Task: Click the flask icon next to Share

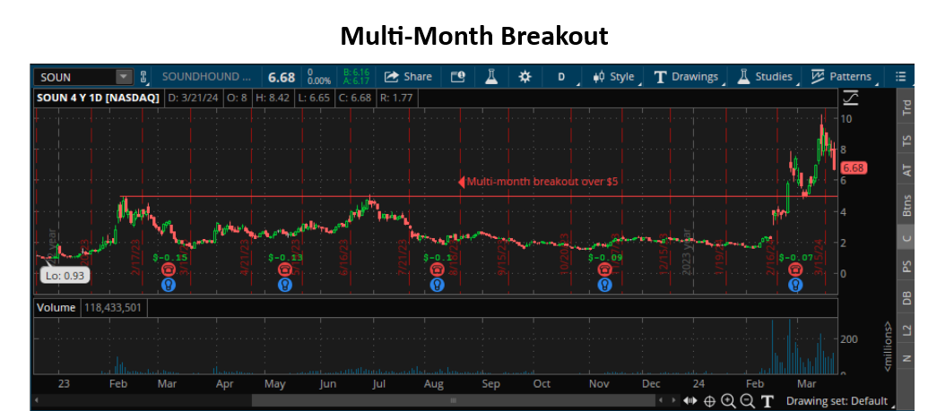Action: click(x=490, y=77)
